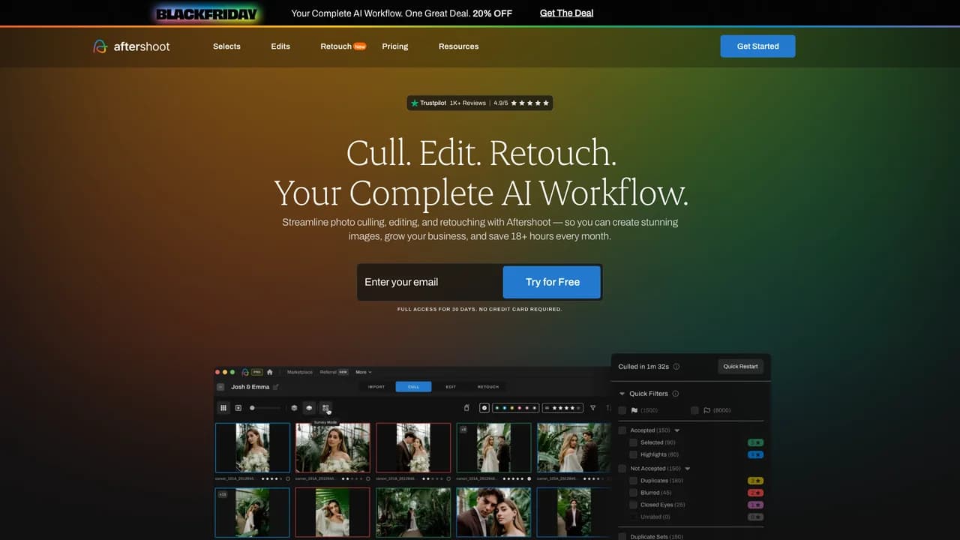Check the filled flag (1500) checkbox

click(622, 410)
